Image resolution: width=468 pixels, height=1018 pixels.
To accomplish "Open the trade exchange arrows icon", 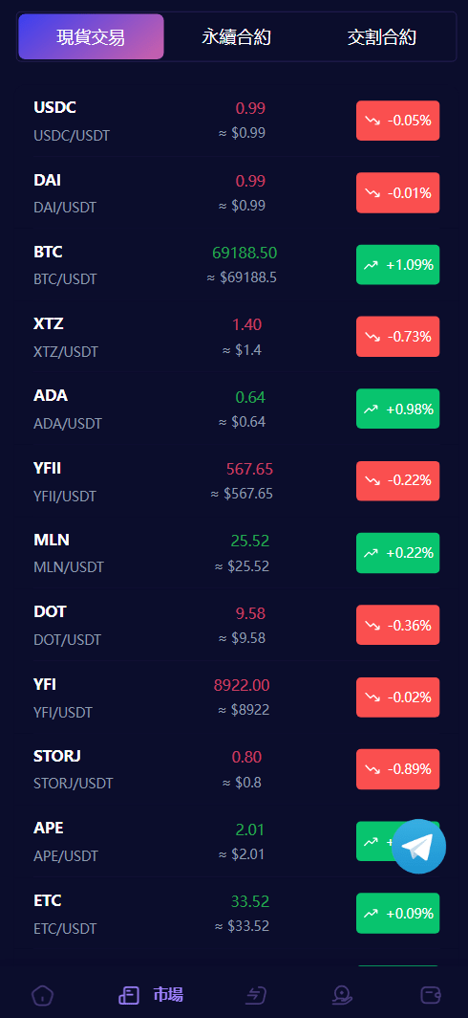I will point(256,995).
